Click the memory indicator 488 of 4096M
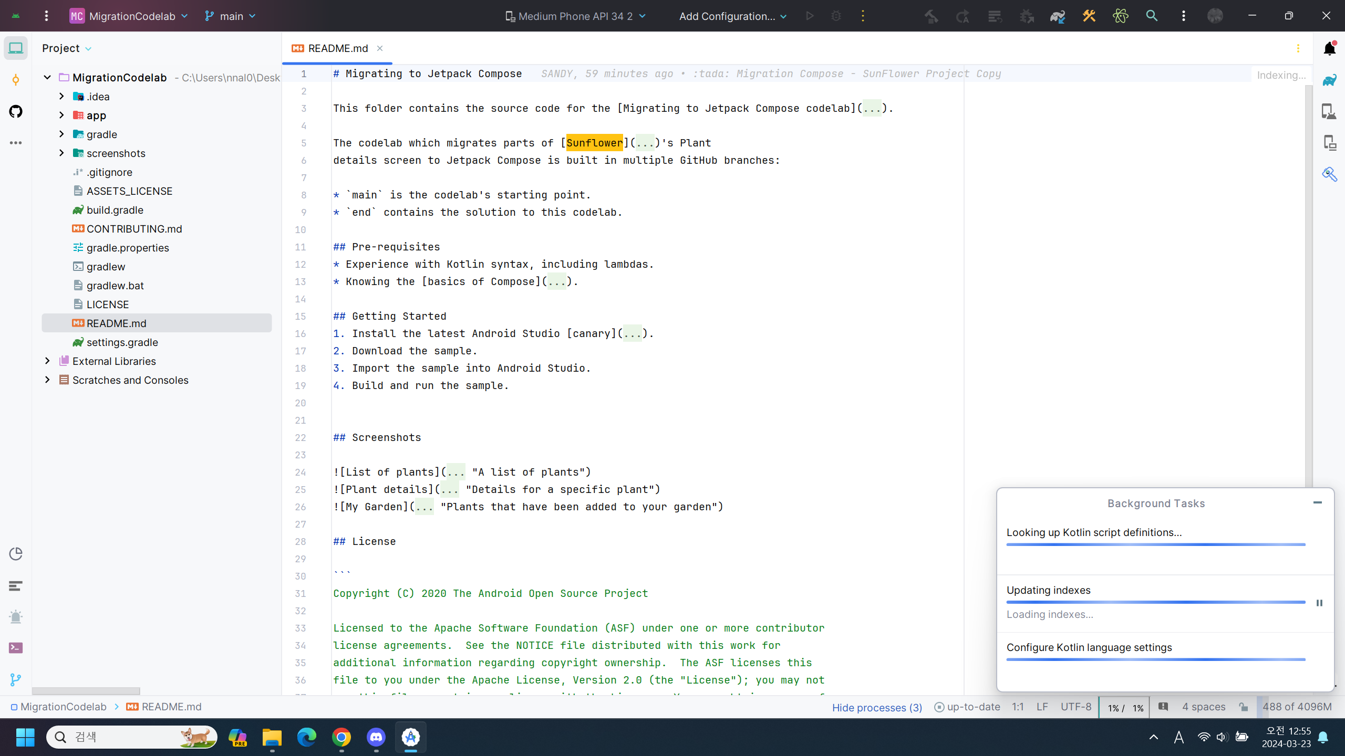1345x756 pixels. pyautogui.click(x=1297, y=707)
